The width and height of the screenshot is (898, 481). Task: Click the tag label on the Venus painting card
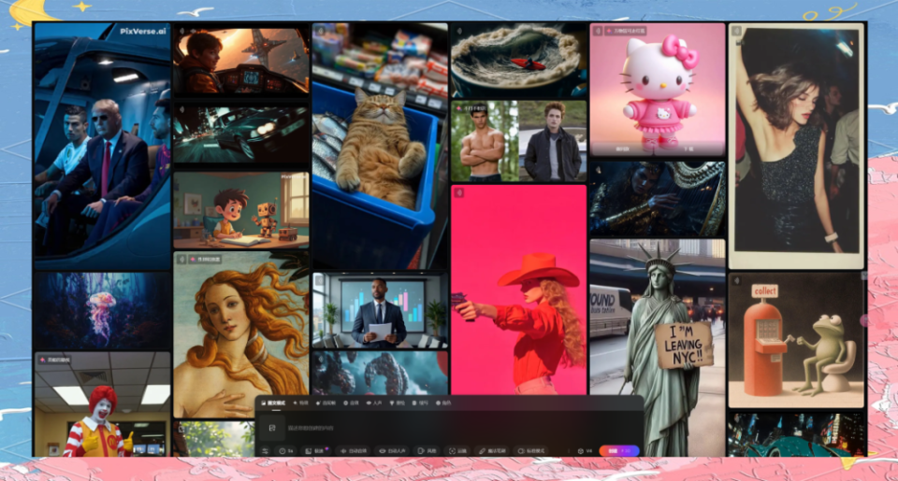[x=205, y=259]
